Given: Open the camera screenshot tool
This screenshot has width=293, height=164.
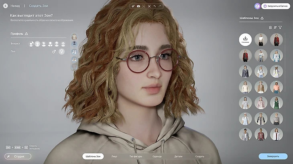Looking at the screenshot, I should click(138, 6).
